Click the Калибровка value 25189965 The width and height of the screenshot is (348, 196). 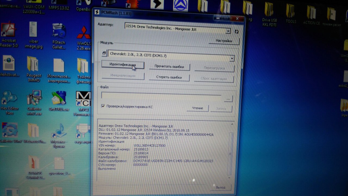[141, 157]
